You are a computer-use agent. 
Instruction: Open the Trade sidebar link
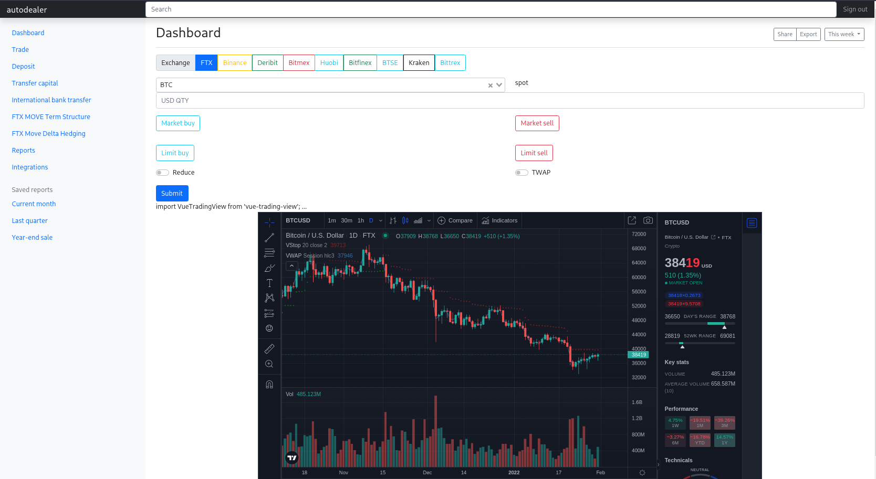pyautogui.click(x=20, y=50)
